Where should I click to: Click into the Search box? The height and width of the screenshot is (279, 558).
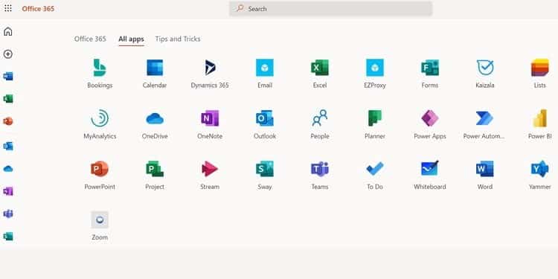[x=330, y=8]
